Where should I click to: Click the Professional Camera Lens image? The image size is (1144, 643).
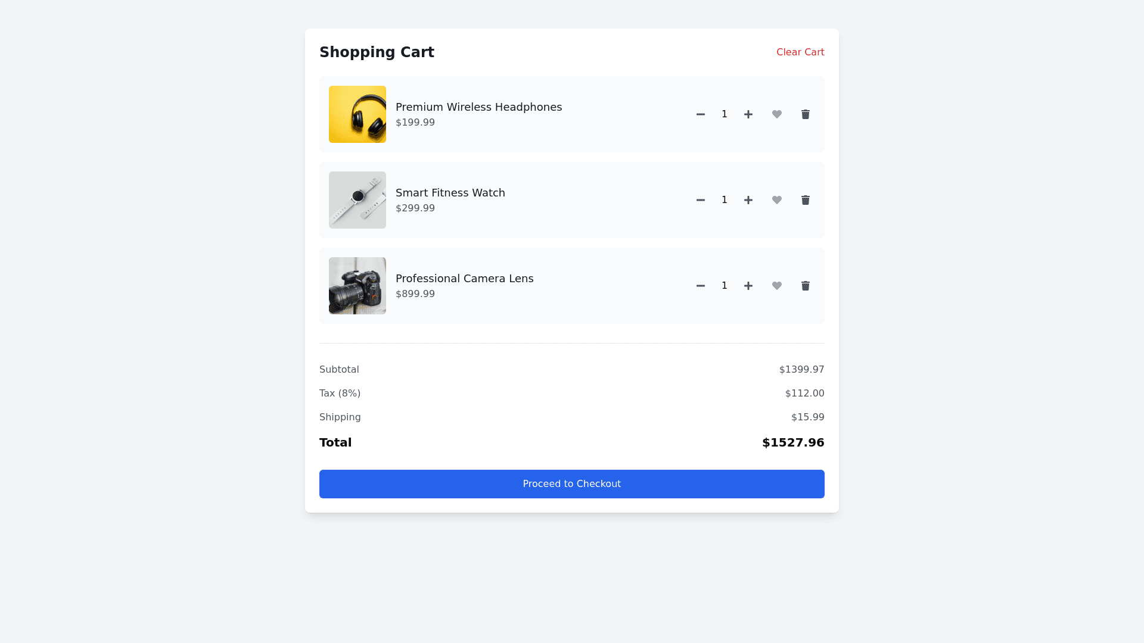click(x=357, y=286)
